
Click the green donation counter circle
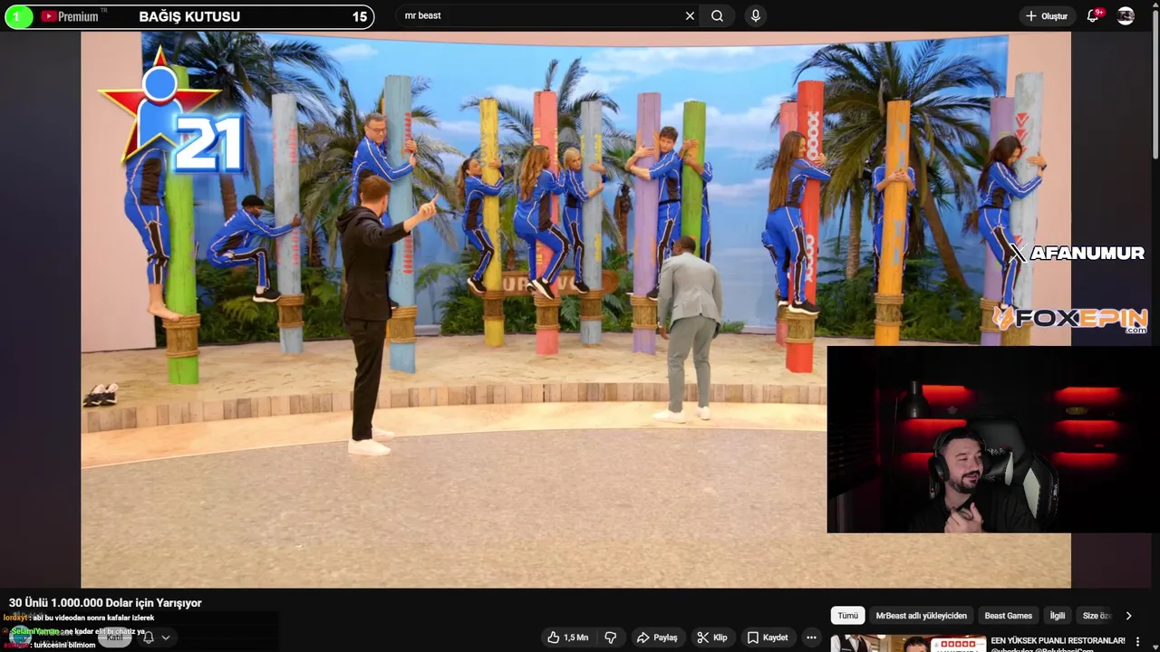(18, 16)
